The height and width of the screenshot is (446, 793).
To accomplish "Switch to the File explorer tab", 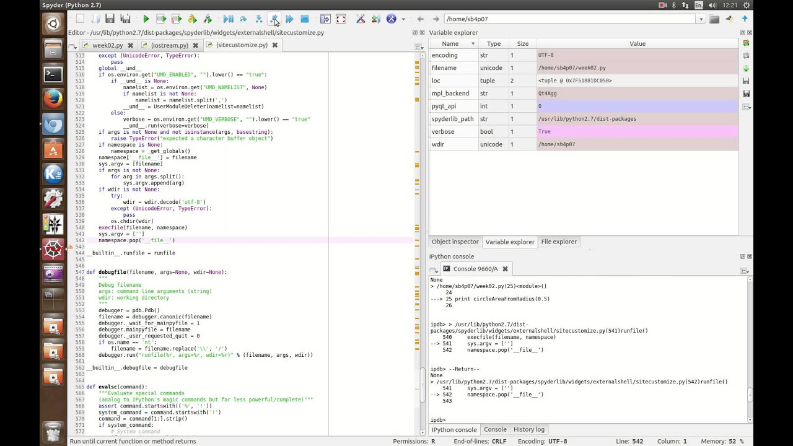I will (x=559, y=242).
